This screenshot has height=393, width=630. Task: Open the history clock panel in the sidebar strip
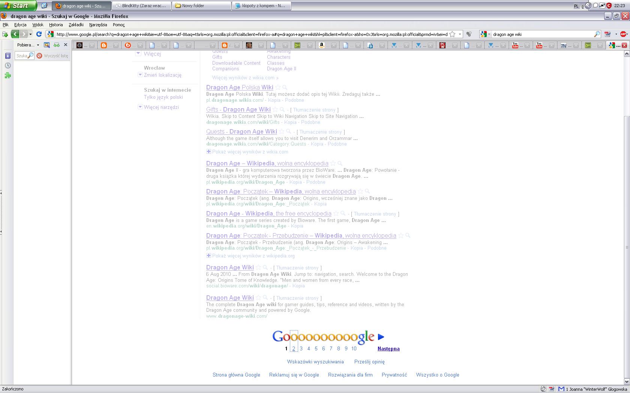point(7,65)
